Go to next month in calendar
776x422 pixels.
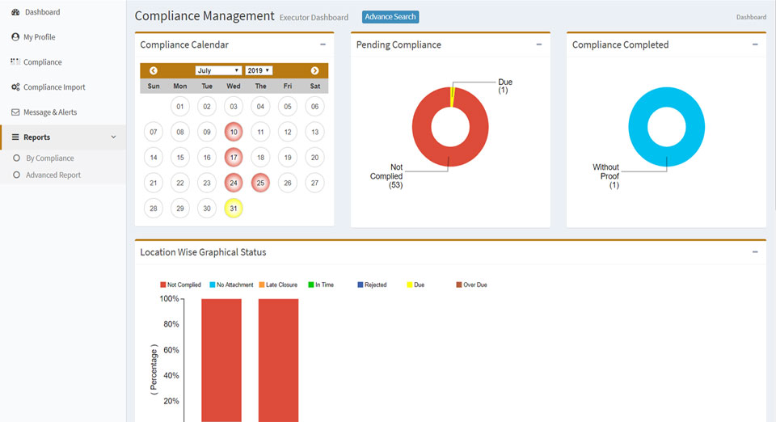(x=314, y=71)
